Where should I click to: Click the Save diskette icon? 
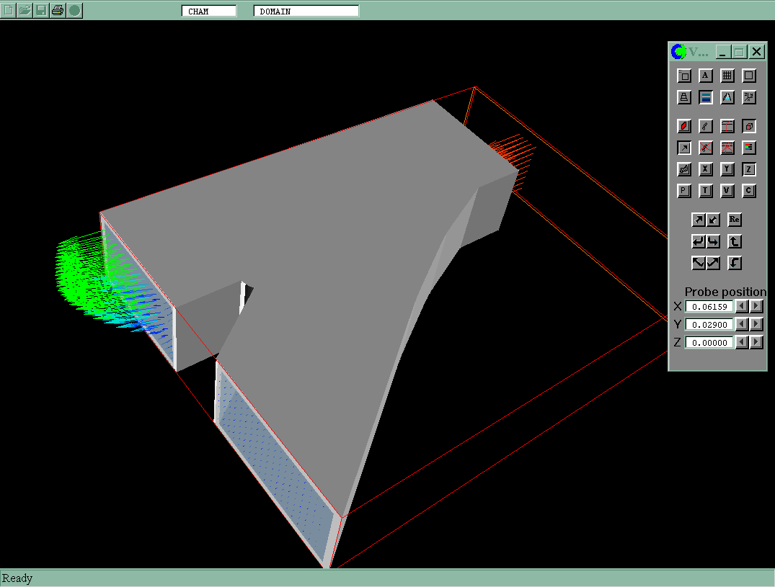(41, 10)
